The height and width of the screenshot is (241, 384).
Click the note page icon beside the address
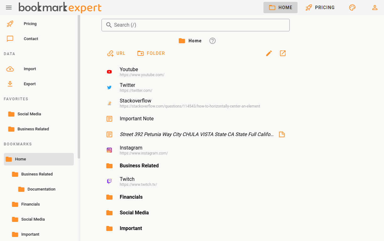click(x=282, y=134)
